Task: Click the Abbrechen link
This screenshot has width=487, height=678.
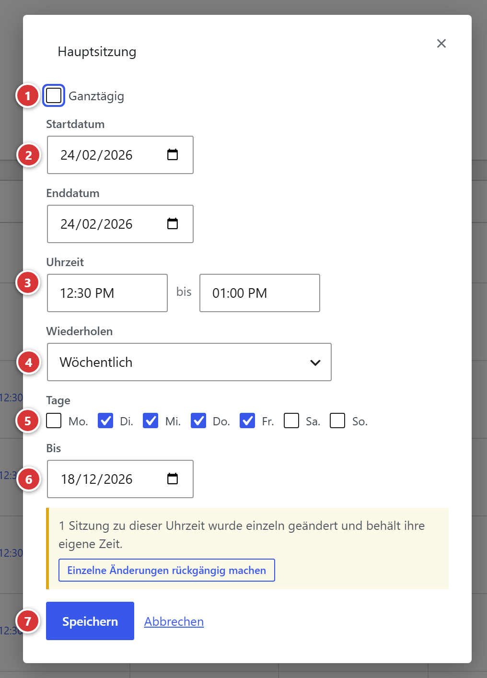Action: (174, 621)
